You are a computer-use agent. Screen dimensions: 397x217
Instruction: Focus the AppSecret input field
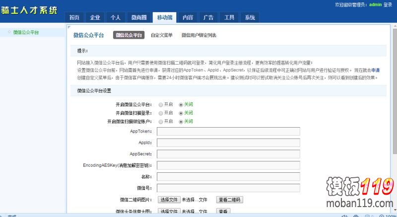coord(228,154)
